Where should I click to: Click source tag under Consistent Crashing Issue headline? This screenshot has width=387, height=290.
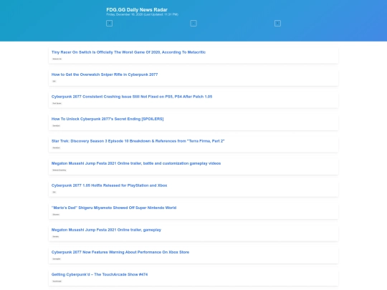pyautogui.click(x=57, y=103)
